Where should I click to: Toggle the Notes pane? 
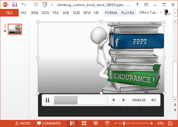click(x=23, y=123)
